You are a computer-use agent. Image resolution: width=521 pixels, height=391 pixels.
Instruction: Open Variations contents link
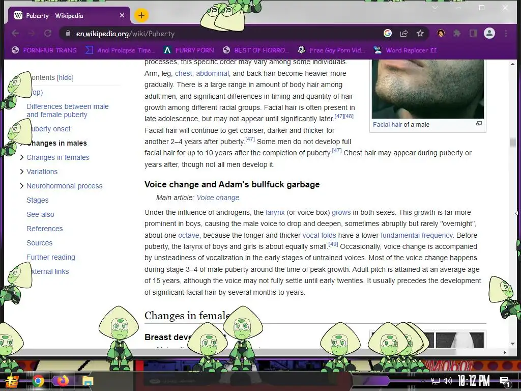point(42,172)
